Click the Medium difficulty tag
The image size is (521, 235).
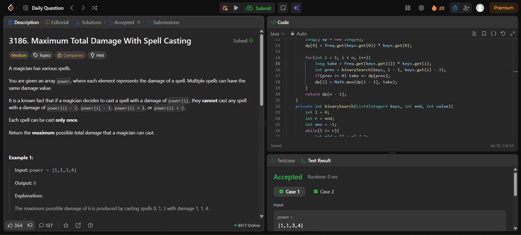tap(19, 55)
